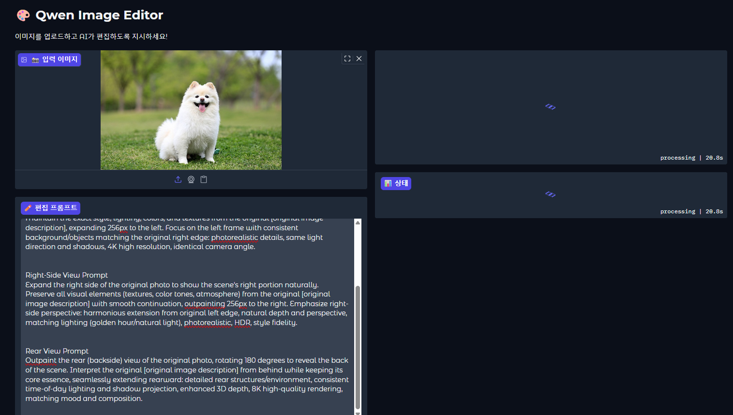This screenshot has height=415, width=733.
Task: Click the 'Right-Side View Prompt' heading text
Action: [x=67, y=275]
